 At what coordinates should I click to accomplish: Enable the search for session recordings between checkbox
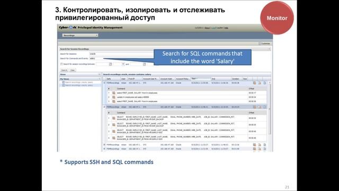61,64
